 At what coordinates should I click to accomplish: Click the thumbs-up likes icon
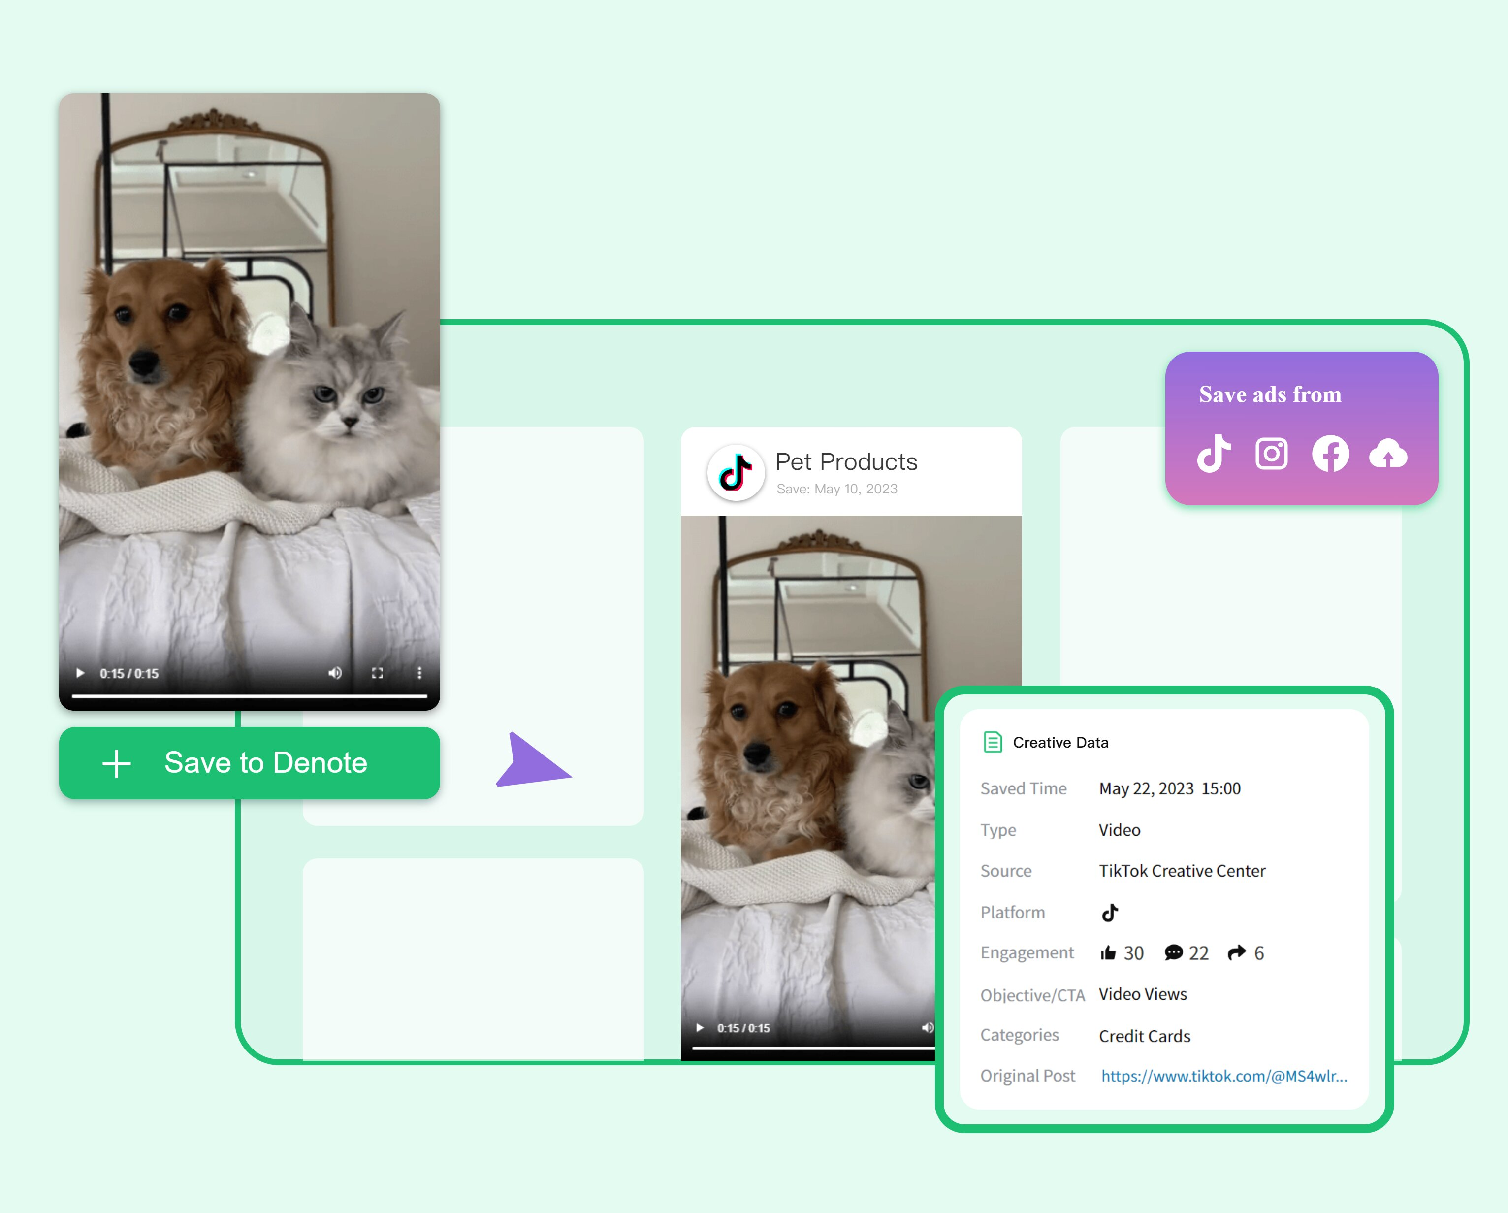1108,953
